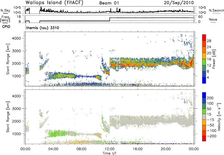Pick the gray segment of the Velocity colorbar
224x155 pixels.
click(x=204, y=117)
